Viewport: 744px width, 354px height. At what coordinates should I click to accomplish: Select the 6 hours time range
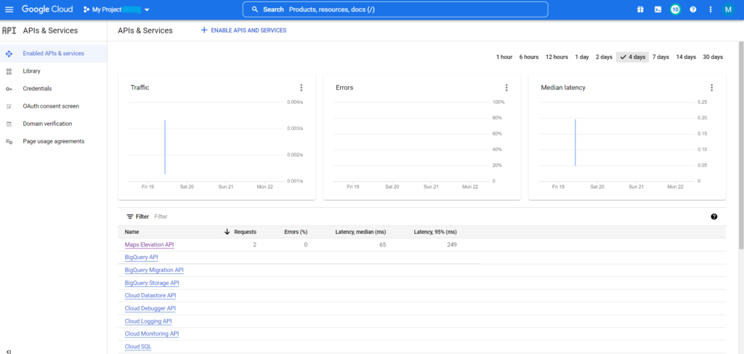click(529, 57)
